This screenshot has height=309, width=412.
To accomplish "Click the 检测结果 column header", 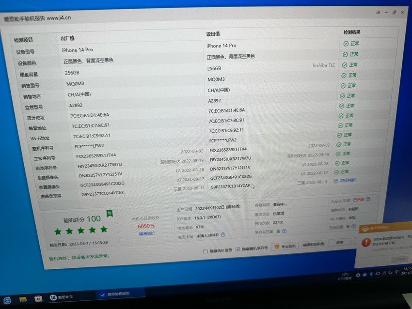I will tap(352, 32).
